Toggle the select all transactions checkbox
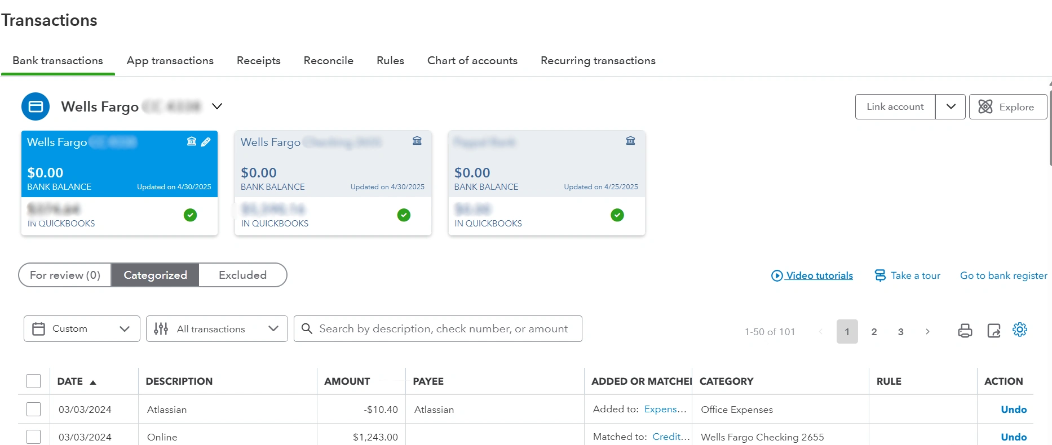Viewport: 1052px width, 445px height. pos(34,381)
